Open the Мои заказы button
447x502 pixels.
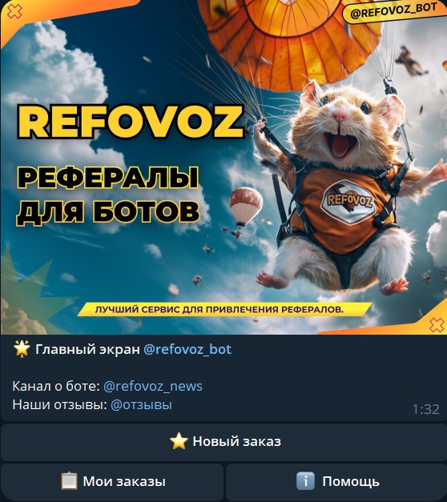(x=112, y=482)
